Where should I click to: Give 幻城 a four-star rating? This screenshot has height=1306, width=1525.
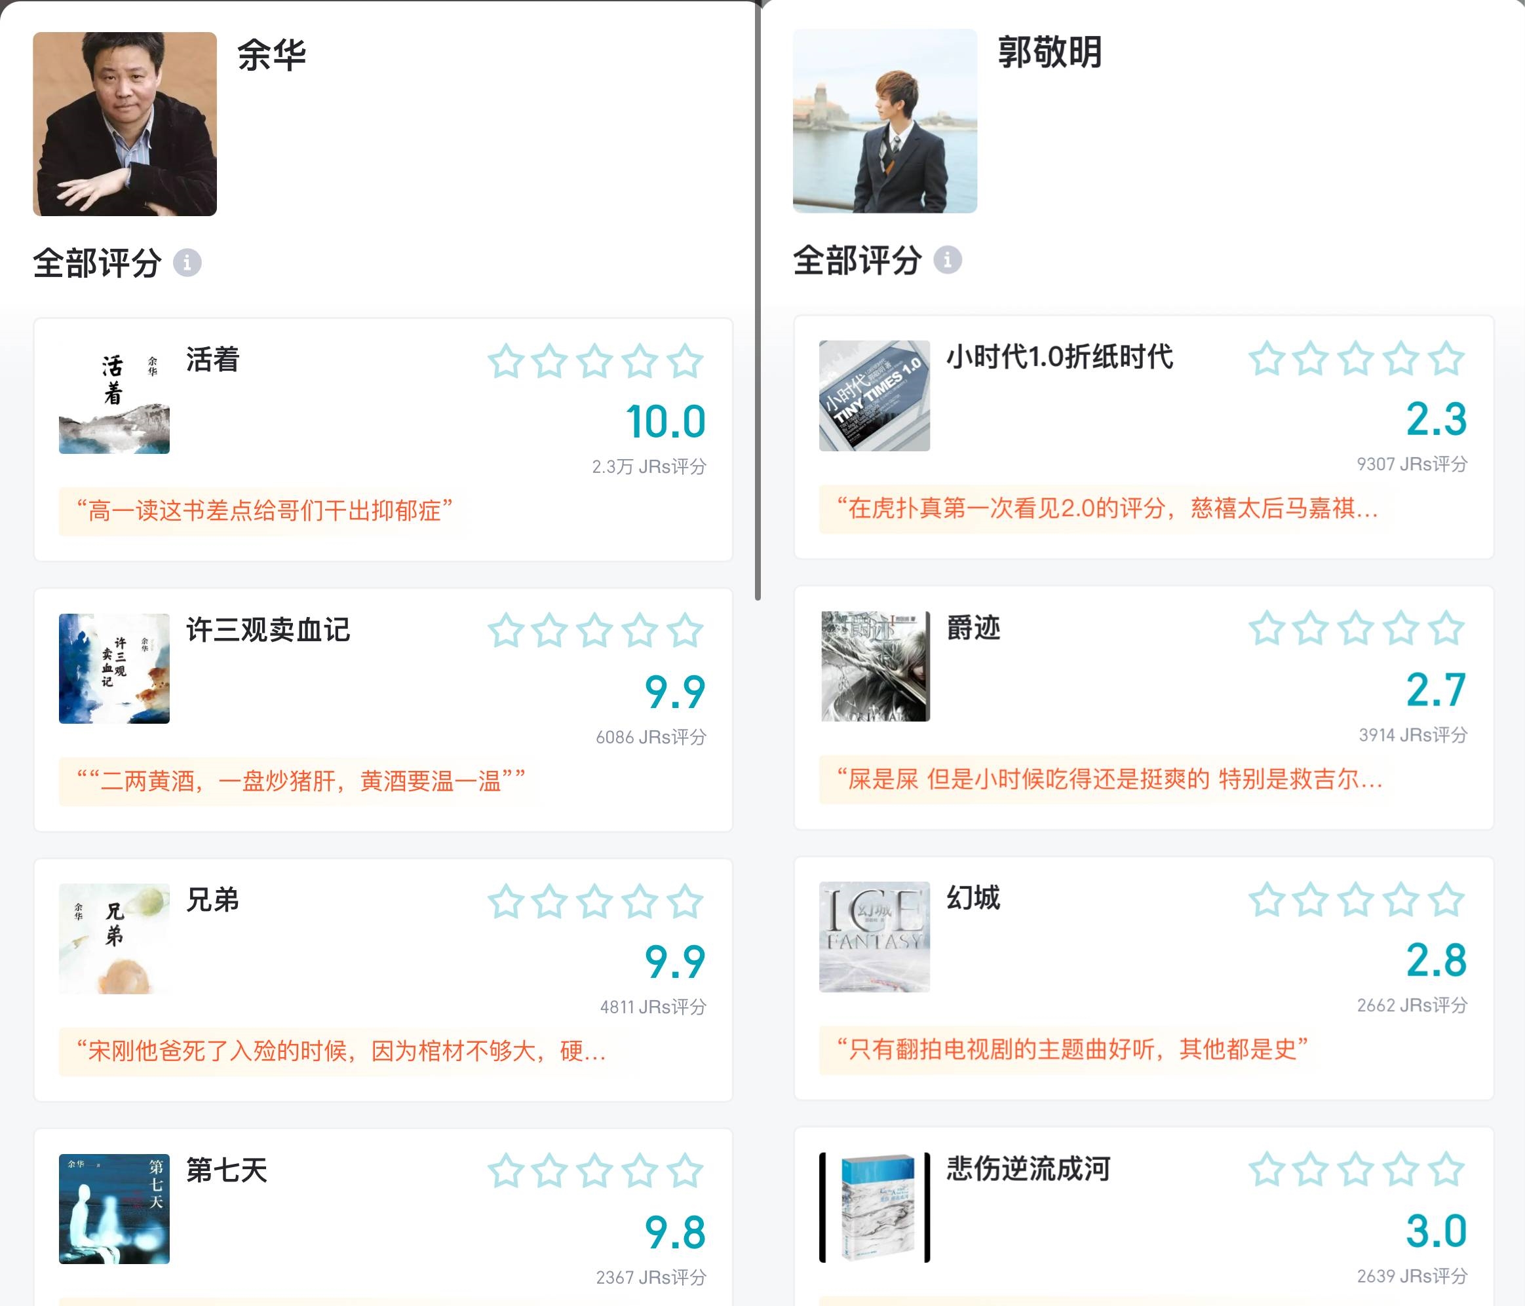pos(1401,899)
